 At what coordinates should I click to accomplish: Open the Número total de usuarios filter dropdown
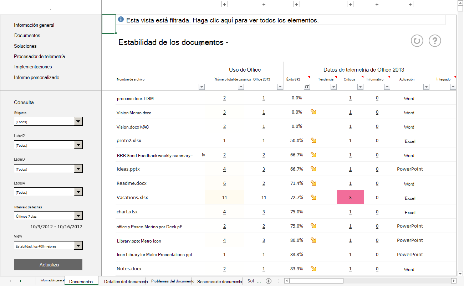click(x=241, y=87)
